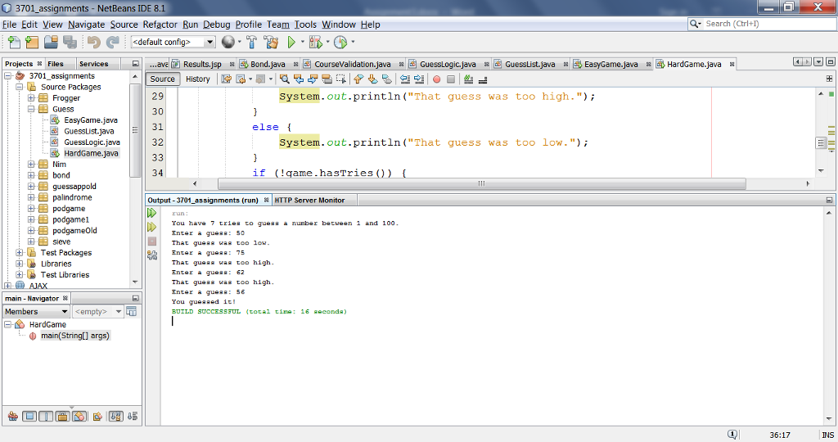Switch to the Services tab
838x442 pixels.
pos(93,64)
